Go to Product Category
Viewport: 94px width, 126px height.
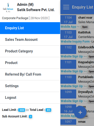click(30, 51)
